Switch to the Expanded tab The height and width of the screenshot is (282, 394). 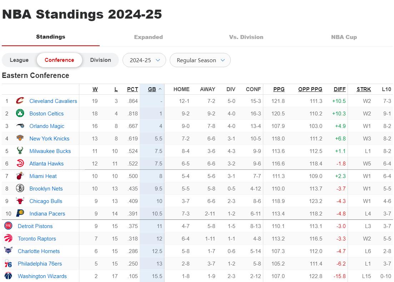tap(148, 37)
